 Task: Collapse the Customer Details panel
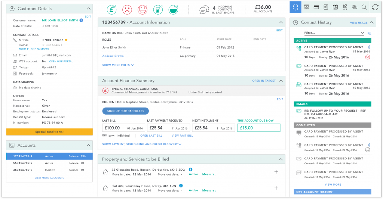point(88,9)
